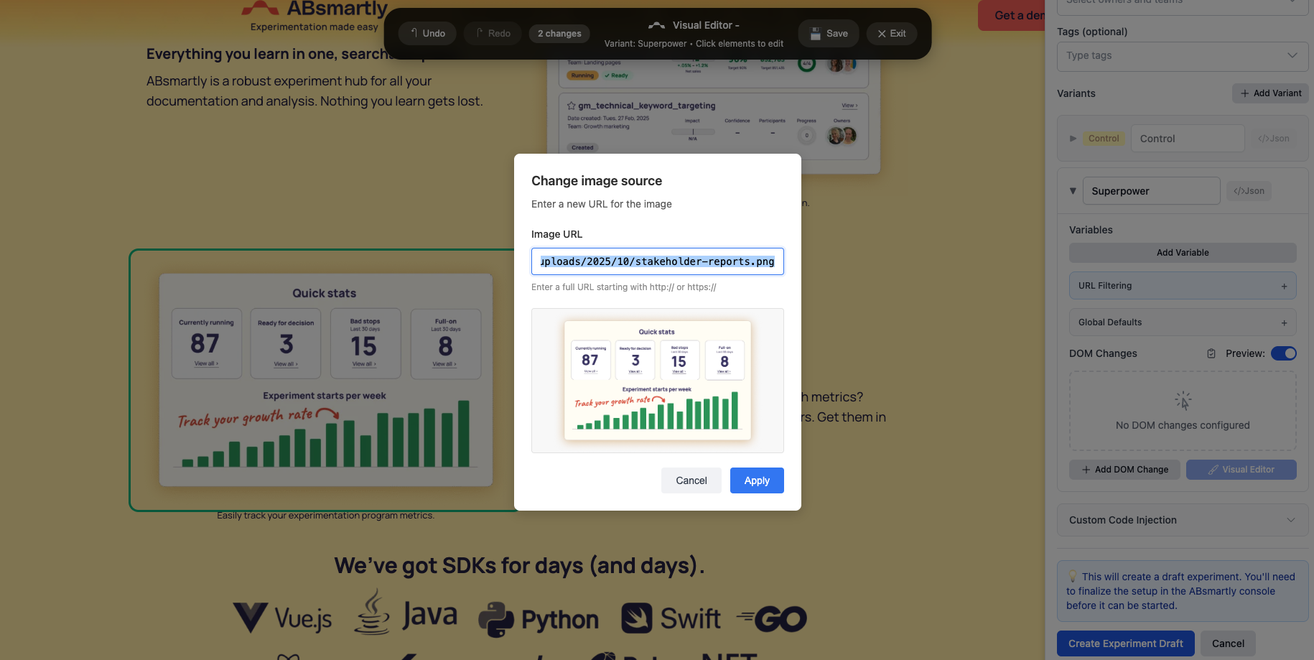Toggle the DOM Changes Preview switch

click(x=1283, y=353)
